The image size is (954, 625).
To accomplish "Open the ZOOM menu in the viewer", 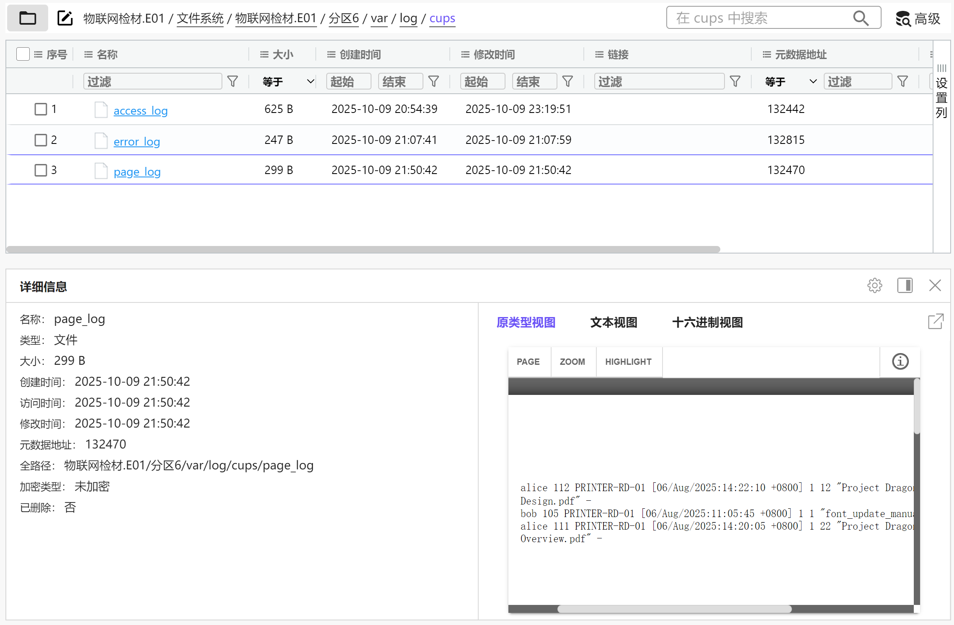I will [x=572, y=362].
